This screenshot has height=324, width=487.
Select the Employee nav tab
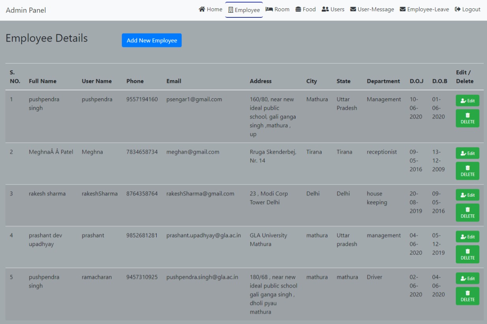(x=244, y=10)
